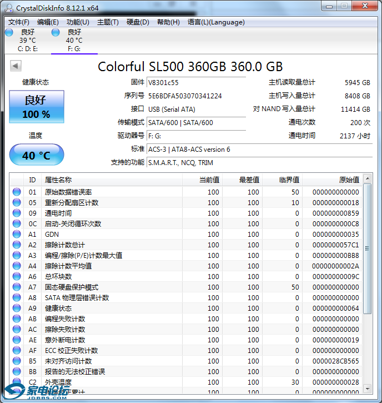Screen dimensions: 382x403
Task: Click the transfer mode SATA/600 field
Action: coord(196,123)
